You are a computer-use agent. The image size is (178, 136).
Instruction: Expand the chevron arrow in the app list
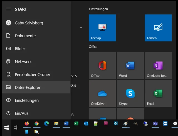click(x=81, y=28)
